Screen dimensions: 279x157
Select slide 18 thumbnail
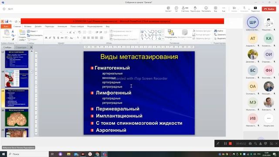coord(17,78)
